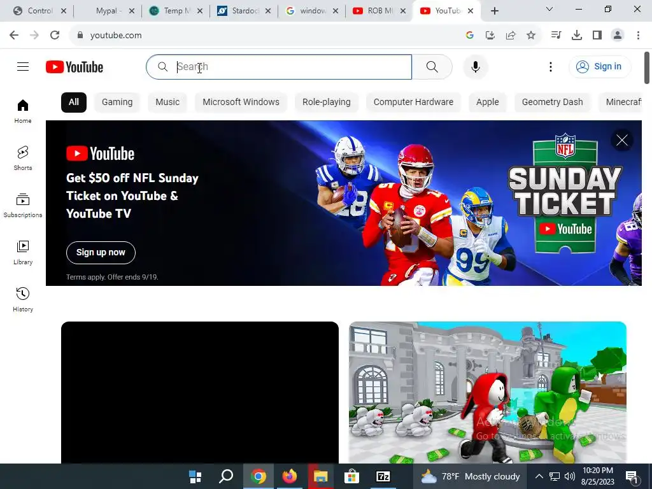Open Library from the sidebar
The width and height of the screenshot is (652, 489).
23,252
